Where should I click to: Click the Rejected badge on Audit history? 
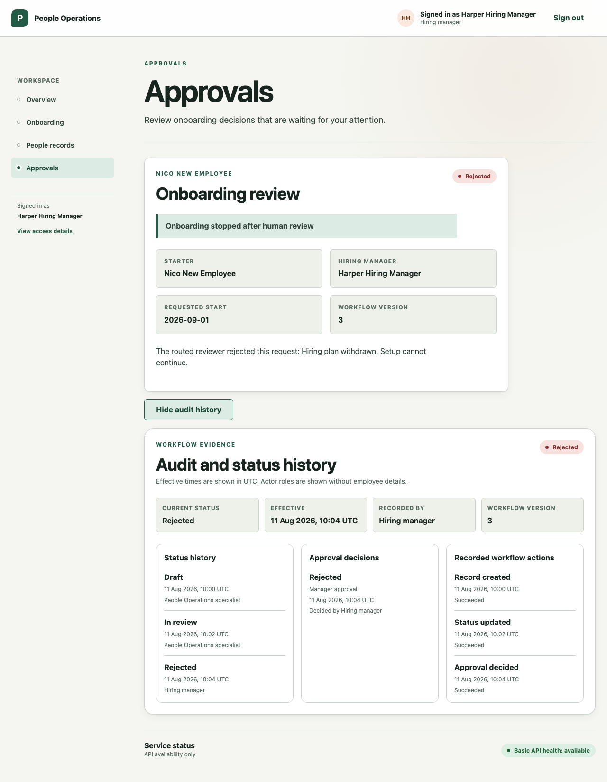pos(561,447)
